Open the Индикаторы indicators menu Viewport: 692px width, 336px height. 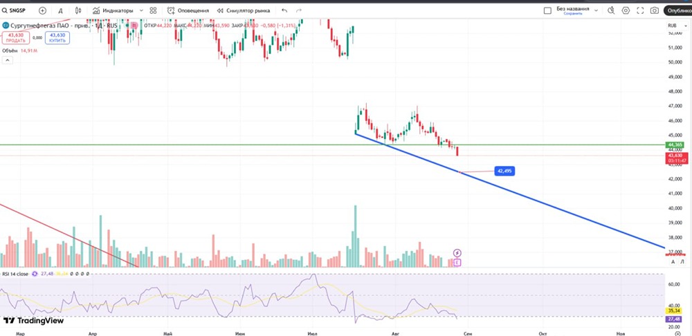pyautogui.click(x=113, y=10)
